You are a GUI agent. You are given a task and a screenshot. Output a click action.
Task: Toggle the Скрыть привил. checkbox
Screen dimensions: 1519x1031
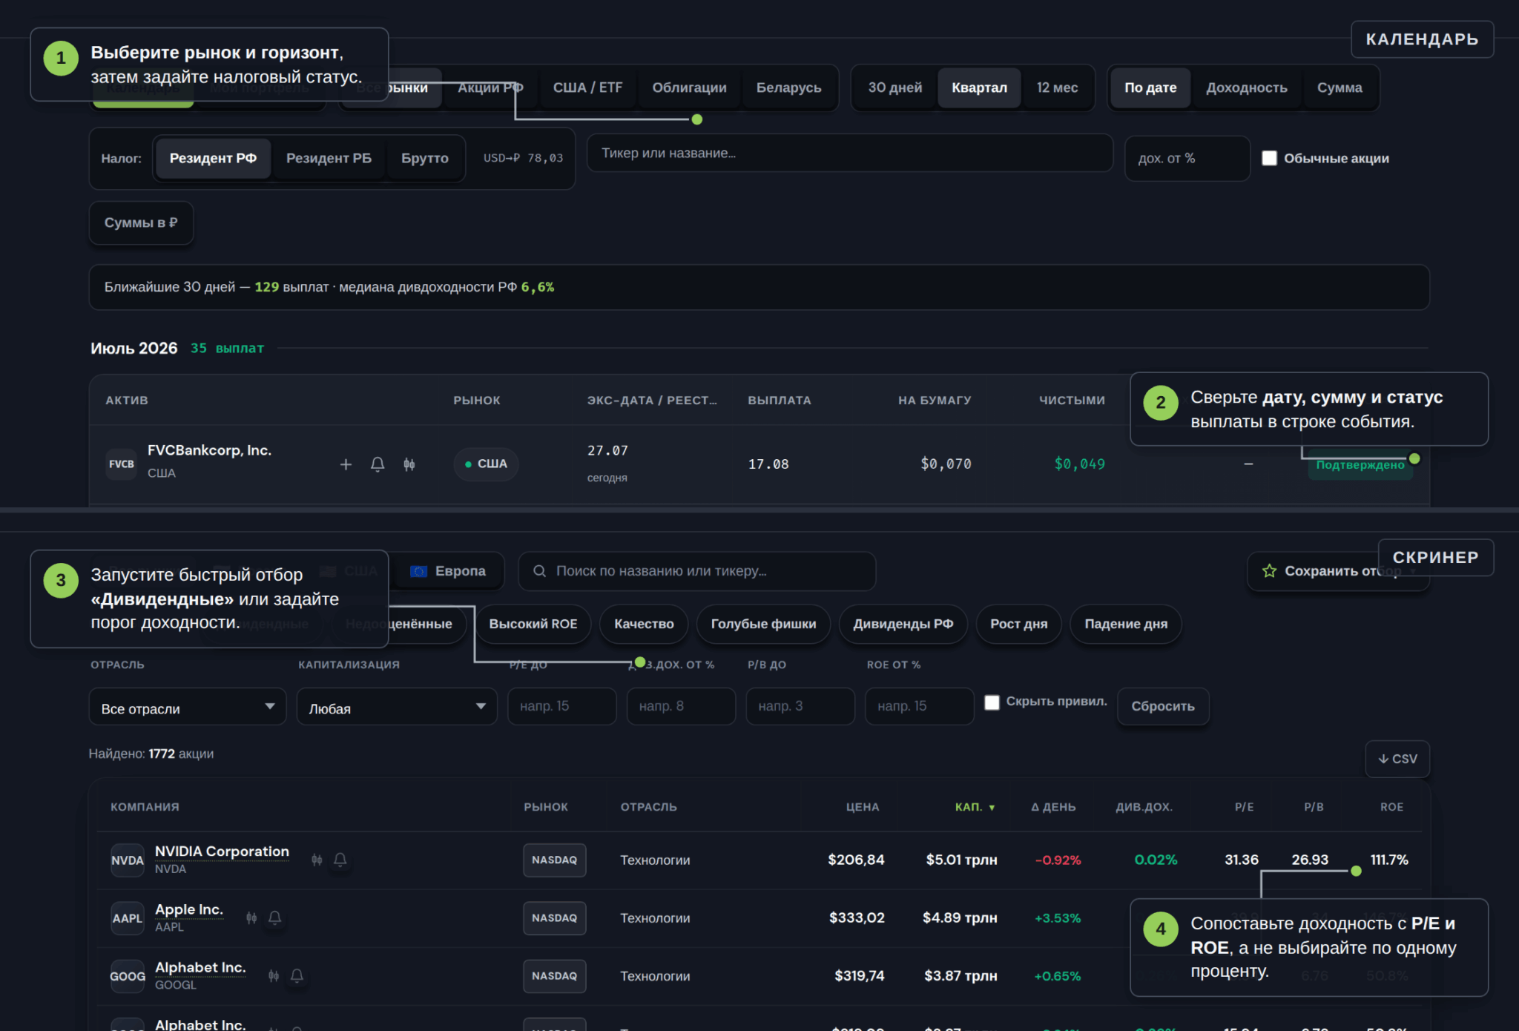pos(992,702)
